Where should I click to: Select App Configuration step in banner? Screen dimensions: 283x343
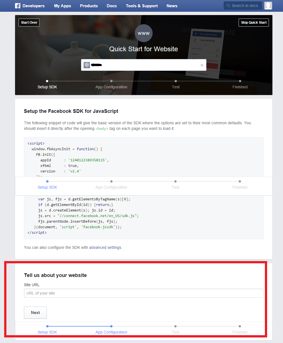[111, 87]
